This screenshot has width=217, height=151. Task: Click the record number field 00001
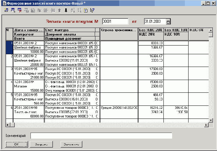coord(115,21)
